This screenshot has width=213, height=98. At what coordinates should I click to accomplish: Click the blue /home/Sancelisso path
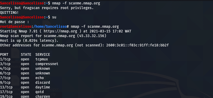coord(50,26)
